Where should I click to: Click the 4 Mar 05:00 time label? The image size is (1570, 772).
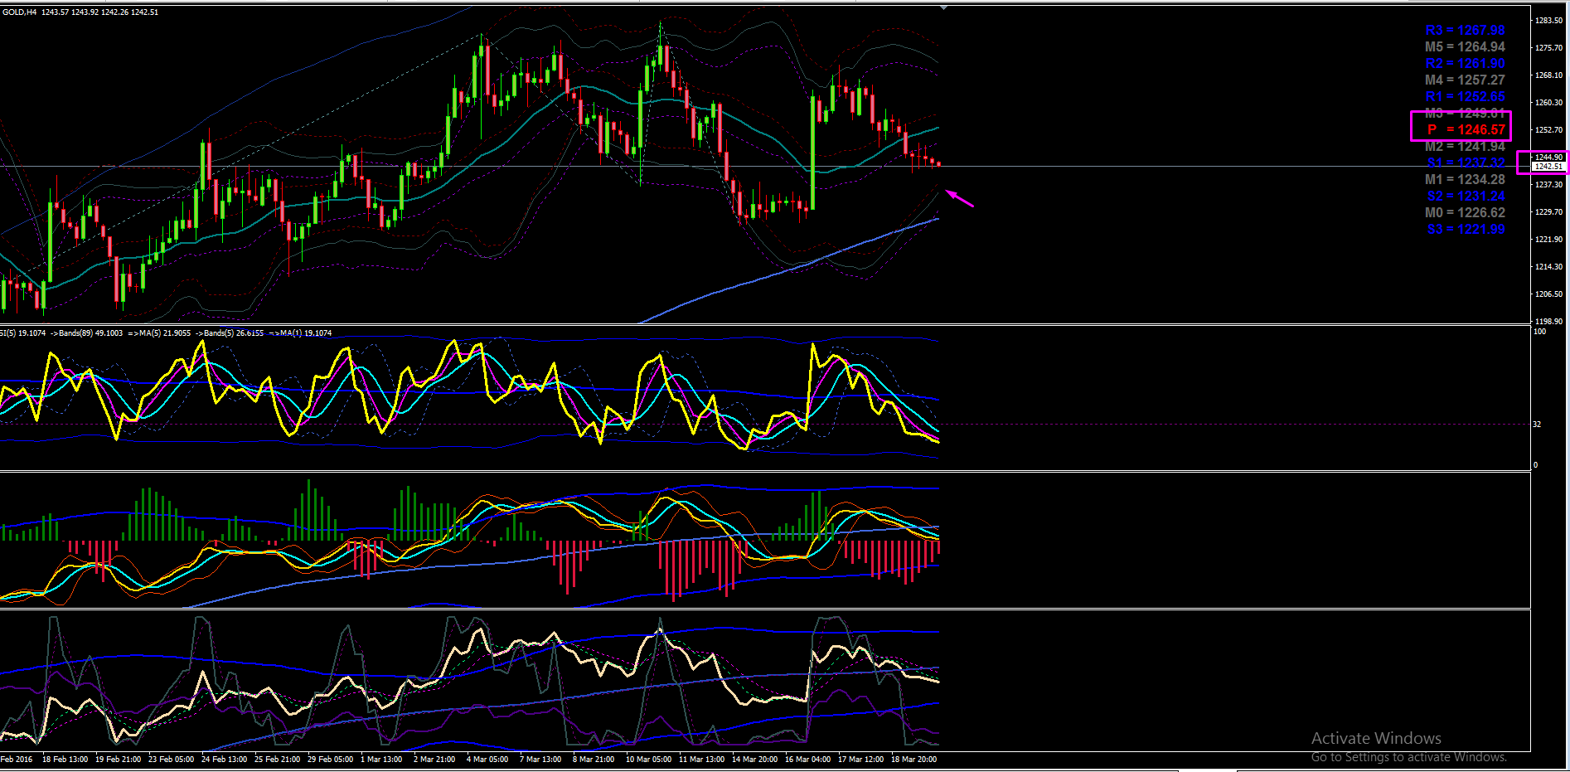[487, 760]
